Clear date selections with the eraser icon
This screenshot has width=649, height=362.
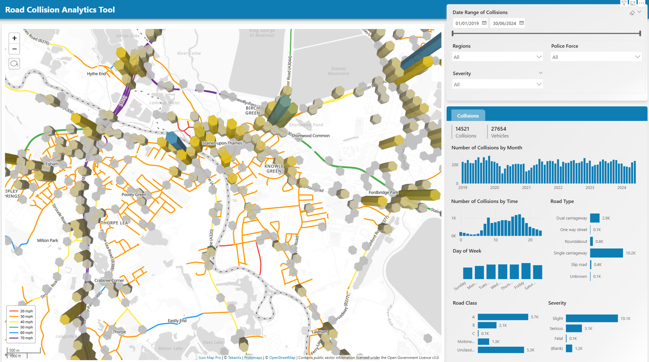click(632, 13)
